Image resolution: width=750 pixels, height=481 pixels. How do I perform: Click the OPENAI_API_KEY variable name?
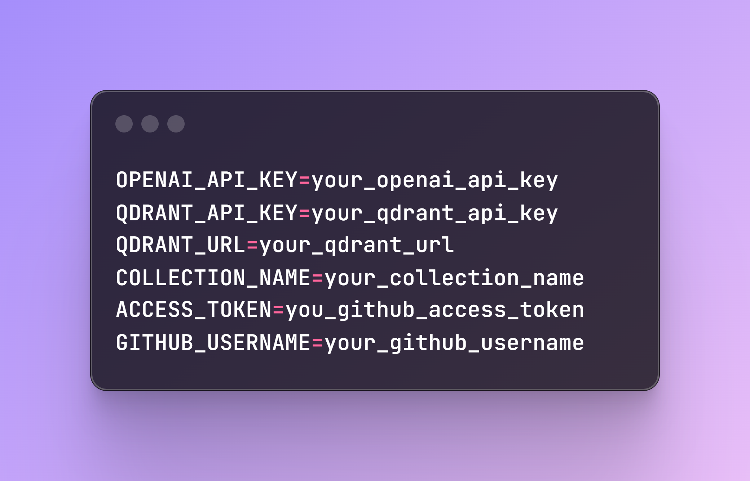[x=207, y=180]
